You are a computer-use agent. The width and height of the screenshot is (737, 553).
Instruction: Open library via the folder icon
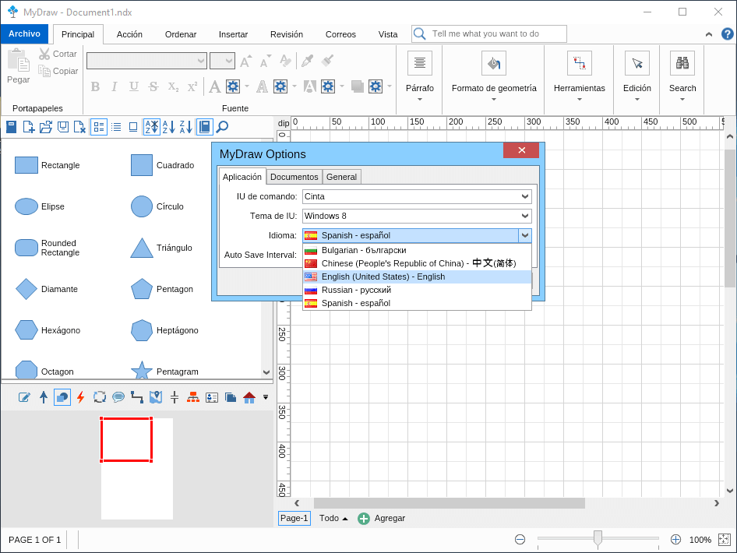45,127
